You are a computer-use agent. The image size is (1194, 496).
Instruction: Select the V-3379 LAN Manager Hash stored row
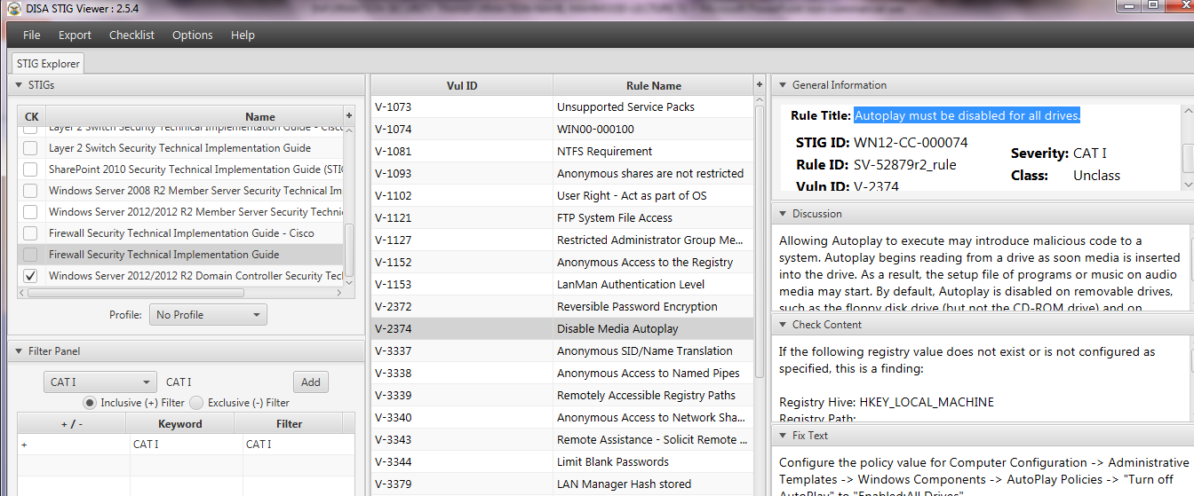(562, 484)
